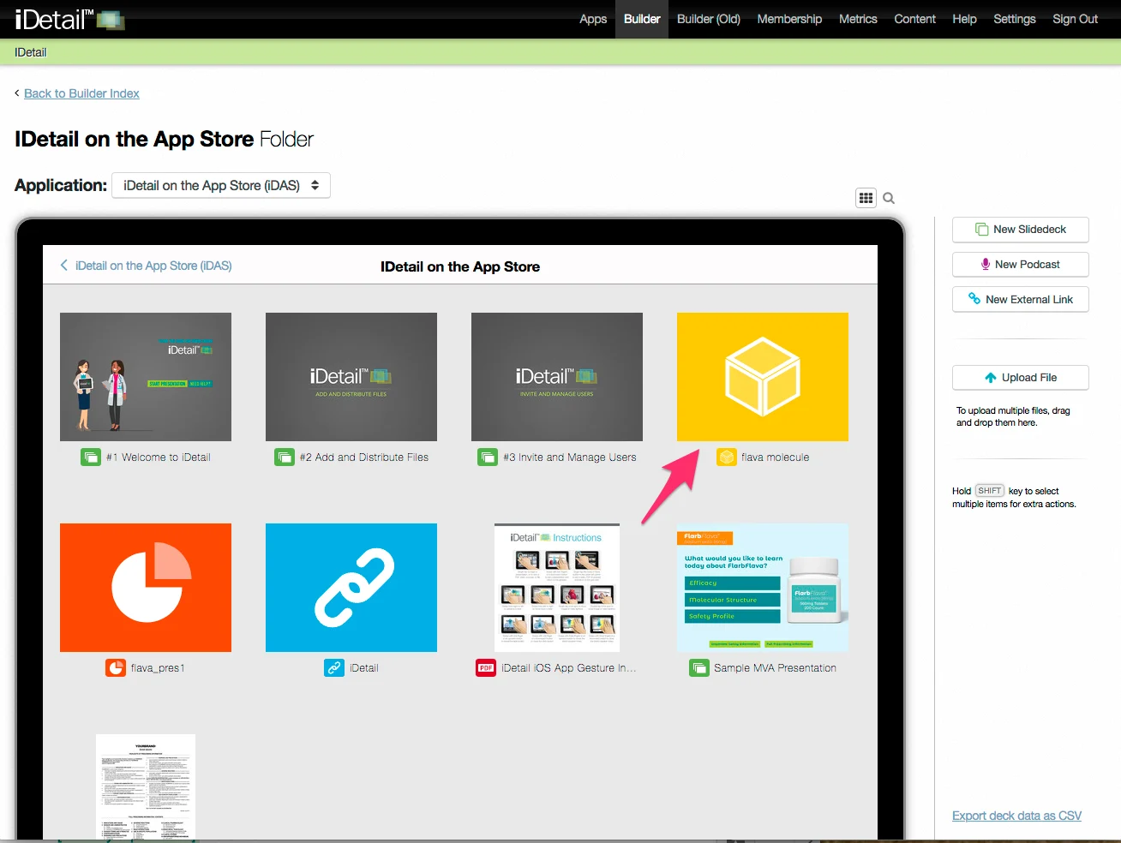Create a New Podcast
The image size is (1121, 843).
tap(1020, 265)
